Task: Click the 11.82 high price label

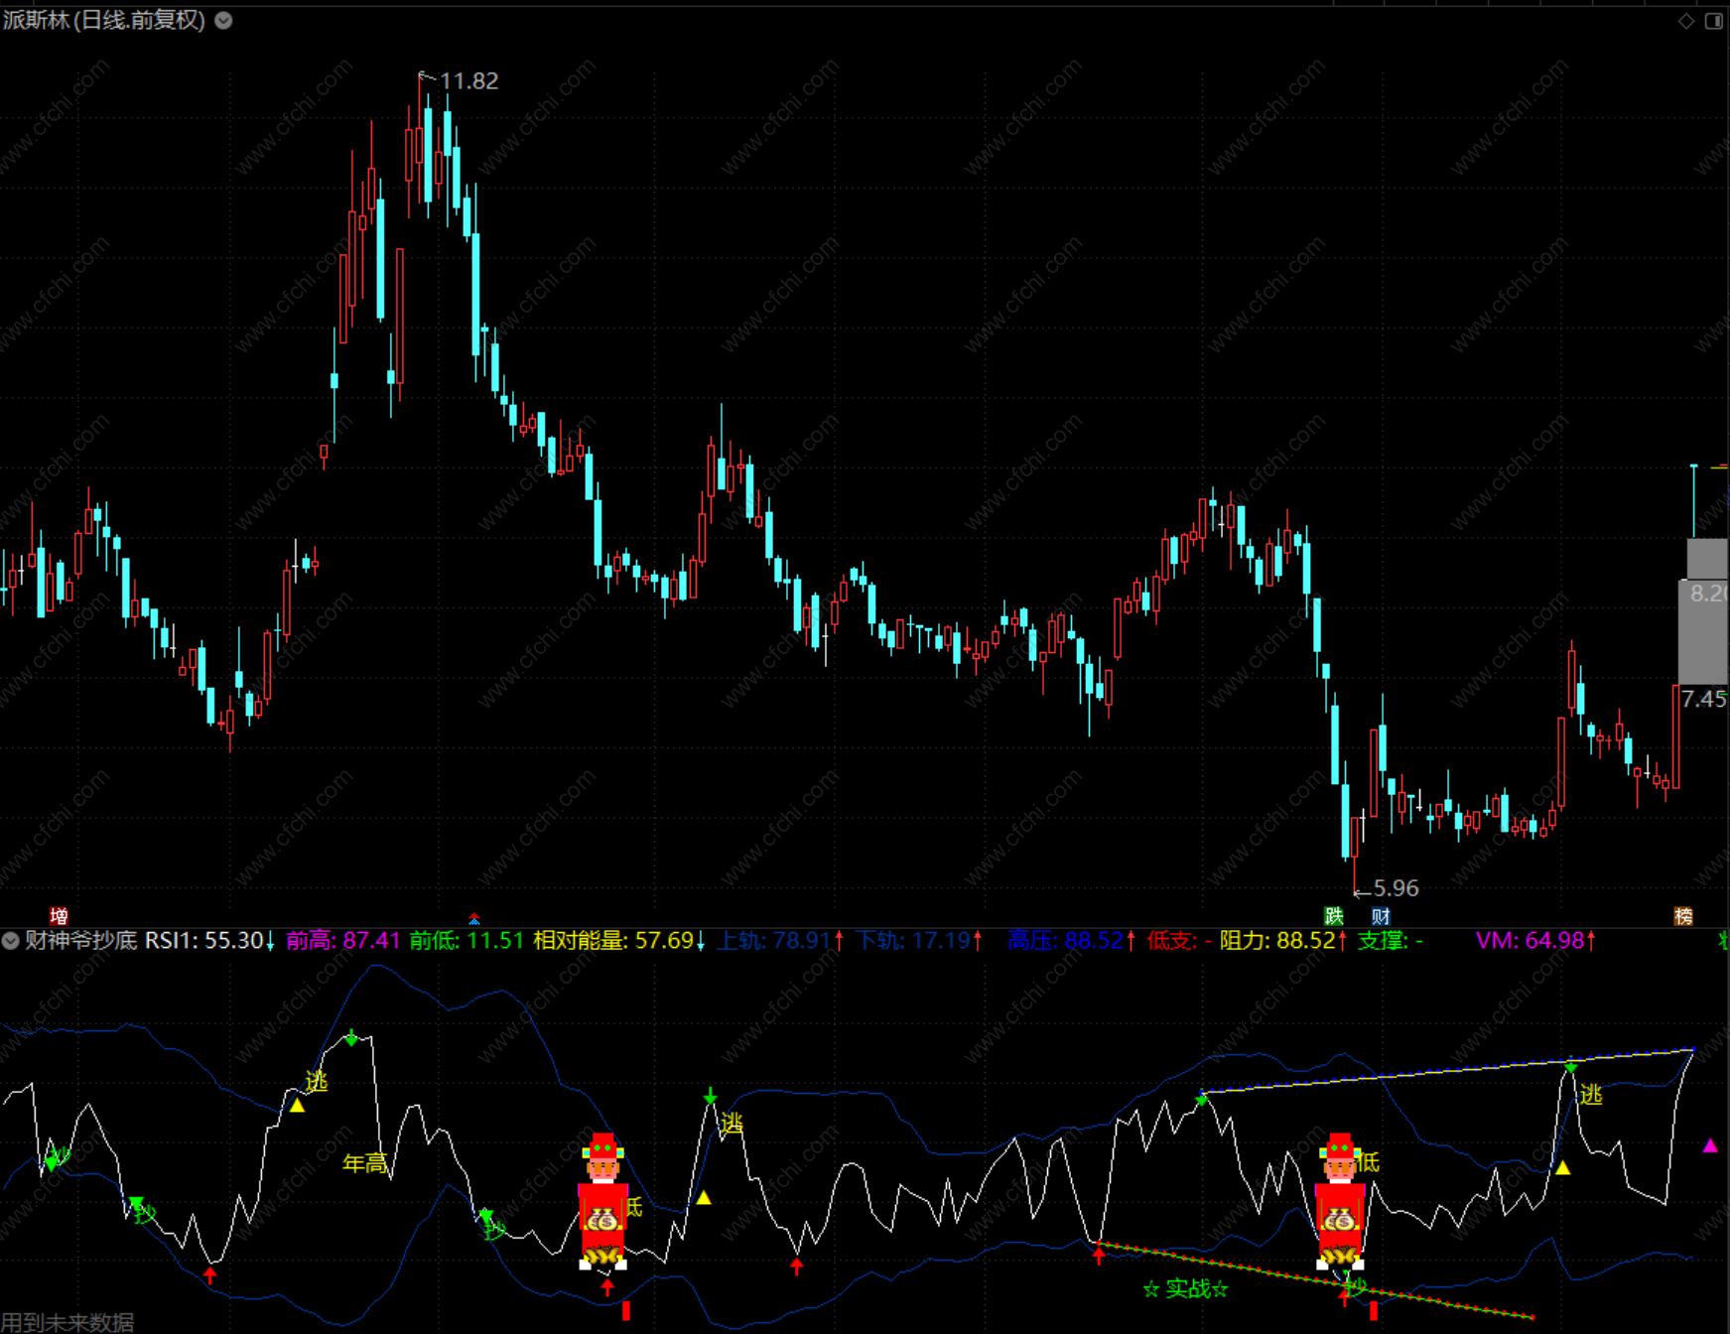Action: click(468, 81)
